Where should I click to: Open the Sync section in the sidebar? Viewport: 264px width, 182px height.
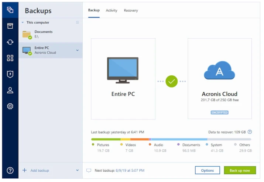10,42
